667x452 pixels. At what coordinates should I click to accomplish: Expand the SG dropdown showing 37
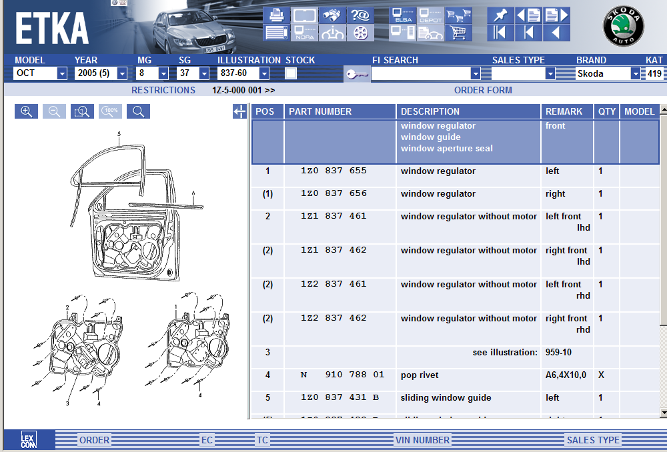point(204,73)
